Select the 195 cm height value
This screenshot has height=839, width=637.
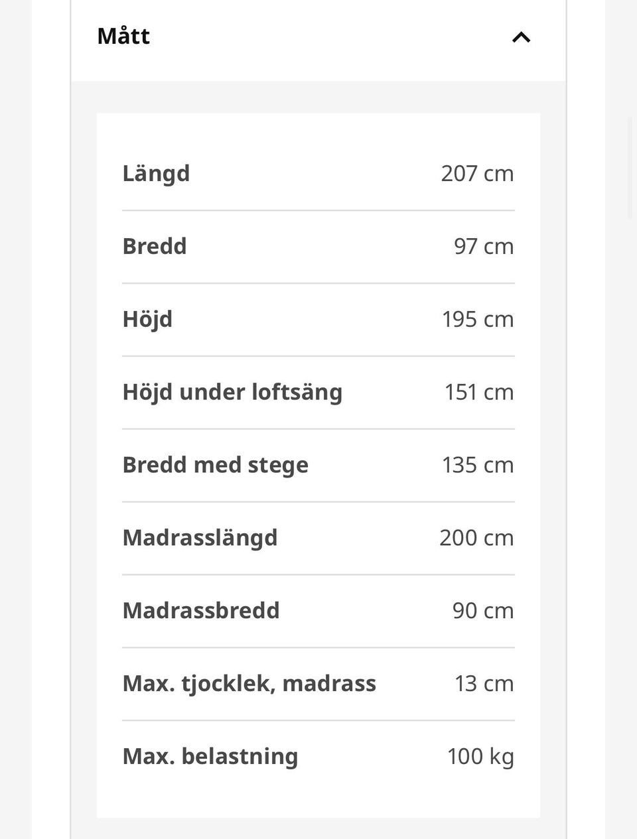[x=478, y=319]
